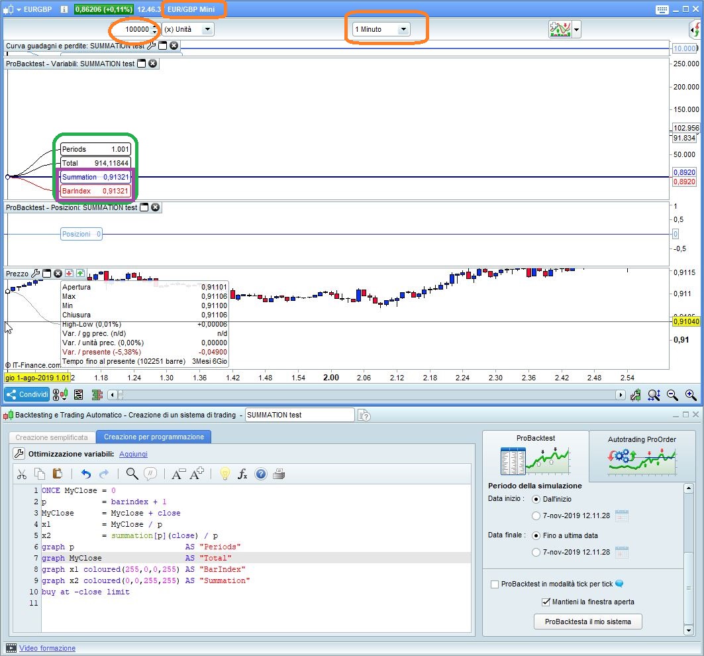Open settings wrench for Curva guadagni e perdite
Viewport: 704px width, 656px height.
pyautogui.click(x=151, y=45)
